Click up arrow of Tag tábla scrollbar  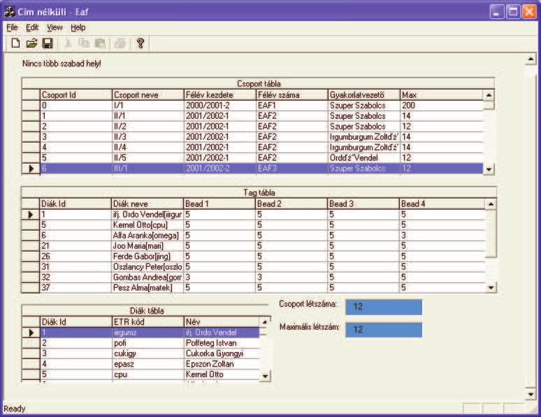(x=491, y=204)
